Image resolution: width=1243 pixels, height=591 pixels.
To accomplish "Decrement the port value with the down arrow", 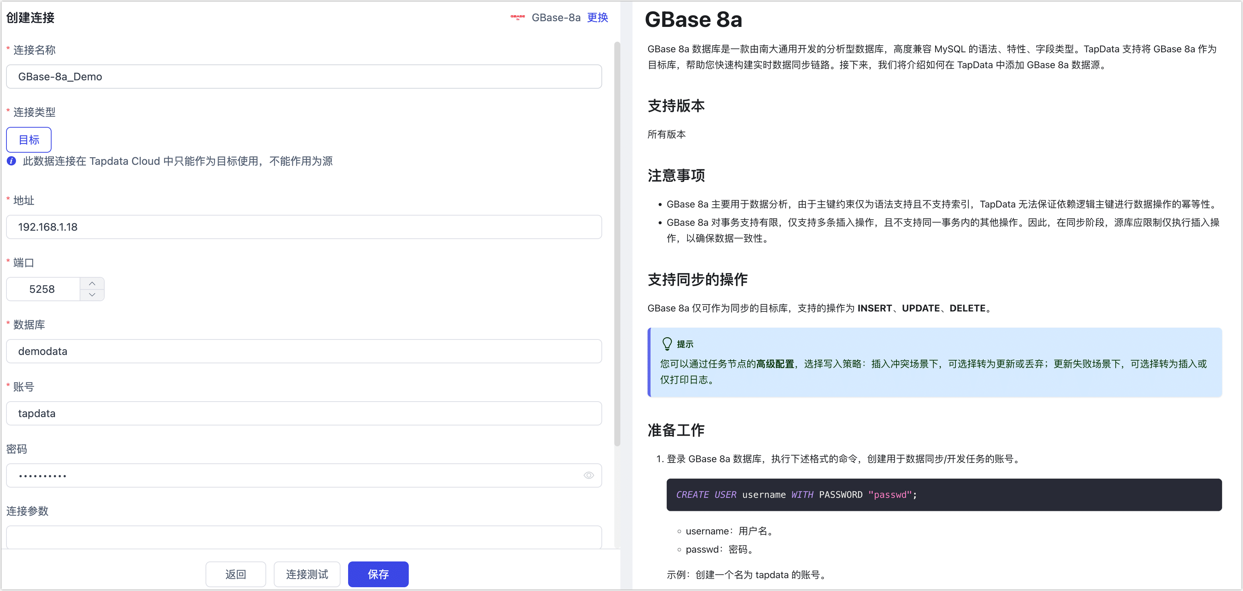I will click(x=92, y=295).
